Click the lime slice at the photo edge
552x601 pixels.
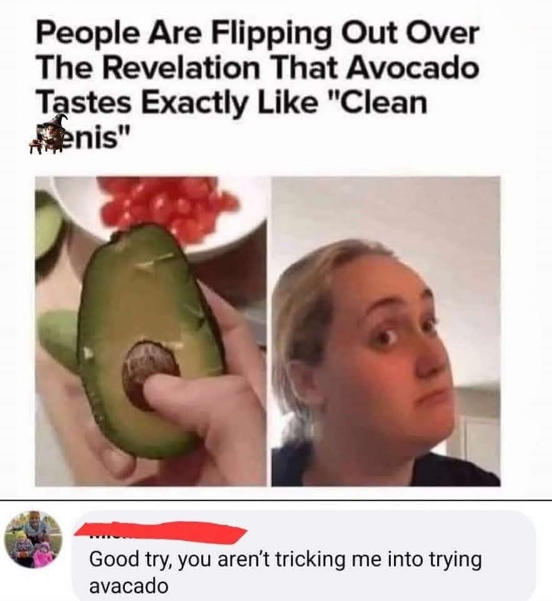coord(45,224)
